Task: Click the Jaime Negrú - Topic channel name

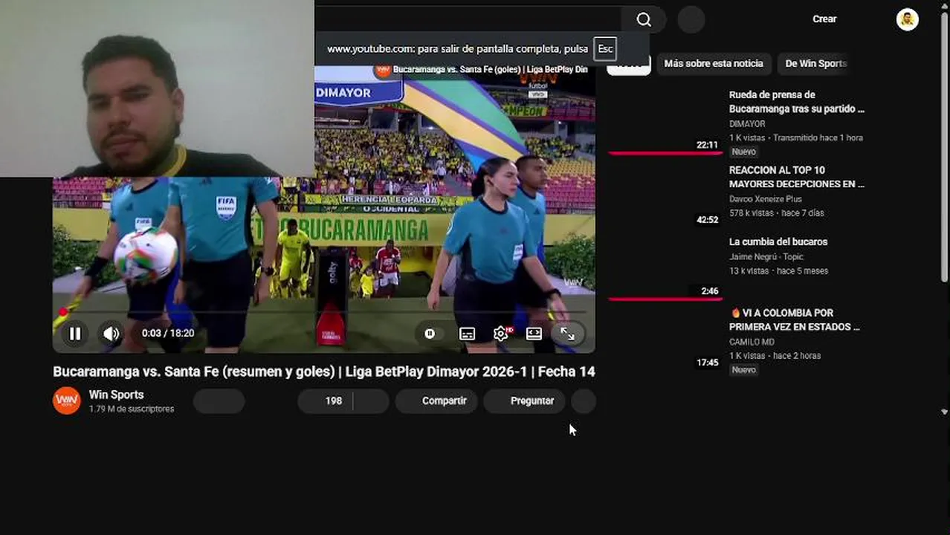Action: point(766,257)
